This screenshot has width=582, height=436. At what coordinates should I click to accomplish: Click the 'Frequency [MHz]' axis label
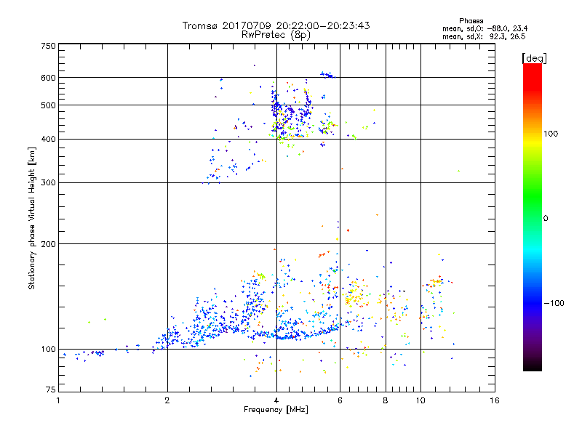(x=276, y=410)
